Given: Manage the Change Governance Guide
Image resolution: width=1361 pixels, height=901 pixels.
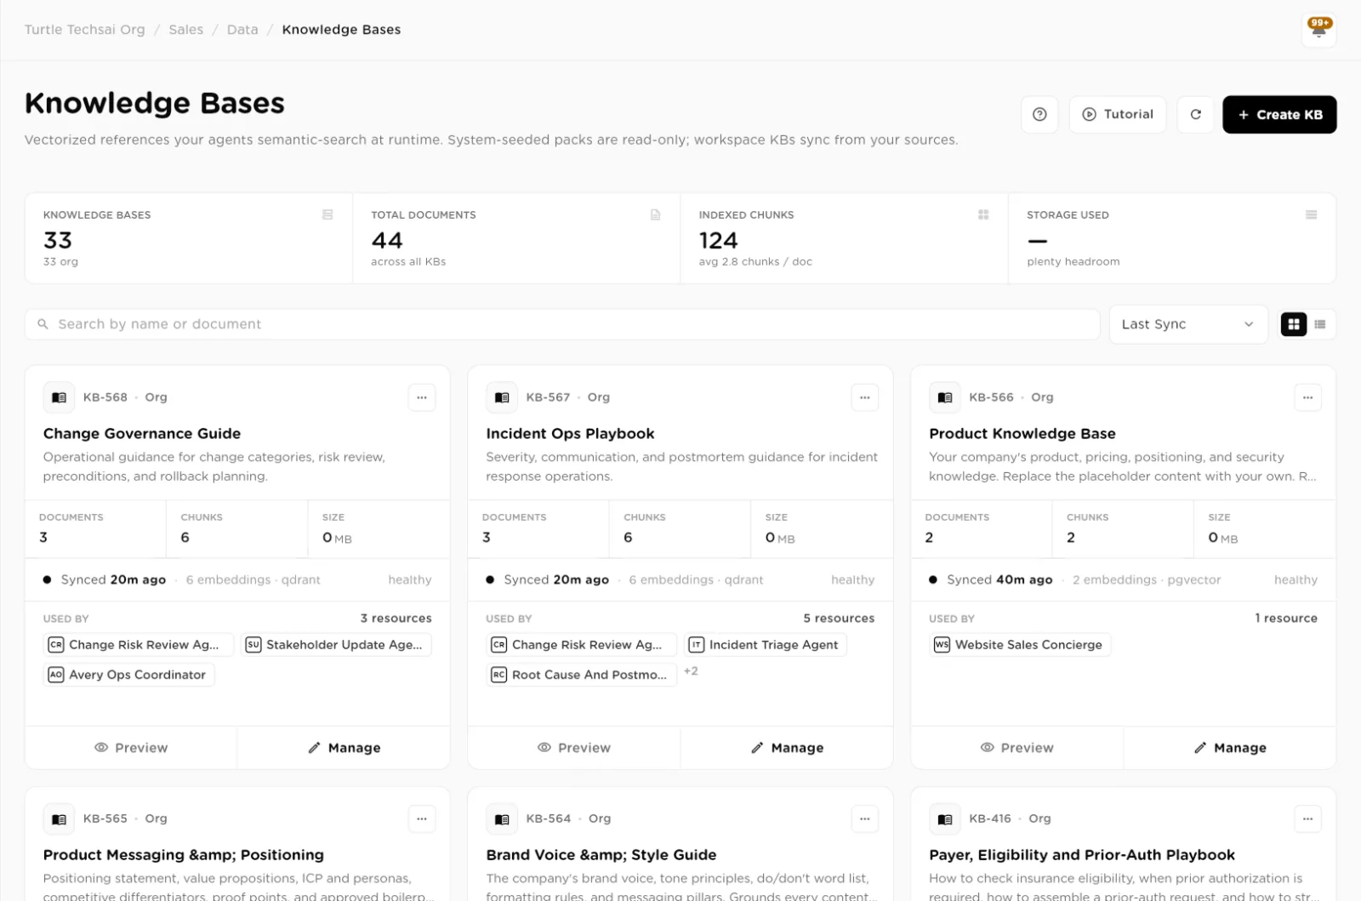Looking at the screenshot, I should click(344, 747).
